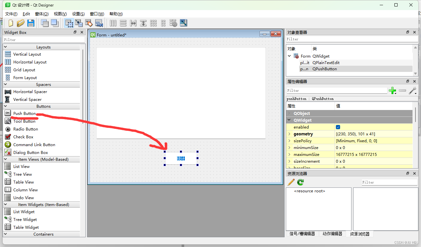Expand the sizeIncrement property row
Screen dimensions: 421x247
tap(289, 161)
